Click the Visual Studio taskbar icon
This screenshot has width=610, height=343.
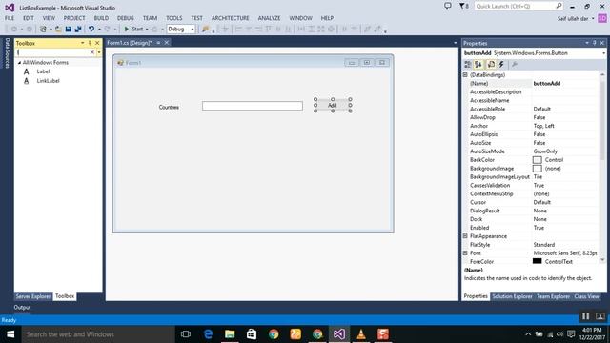coord(339,334)
